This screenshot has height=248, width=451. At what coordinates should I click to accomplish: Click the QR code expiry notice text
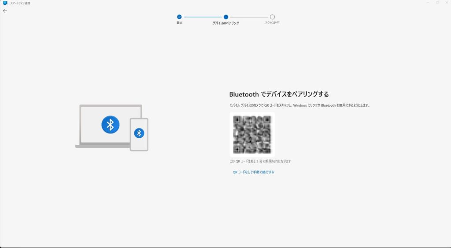point(260,161)
